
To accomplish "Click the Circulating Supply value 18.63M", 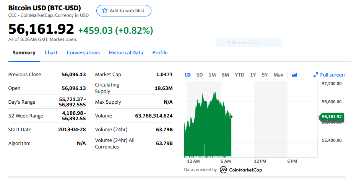I will pyautogui.click(x=164, y=88).
